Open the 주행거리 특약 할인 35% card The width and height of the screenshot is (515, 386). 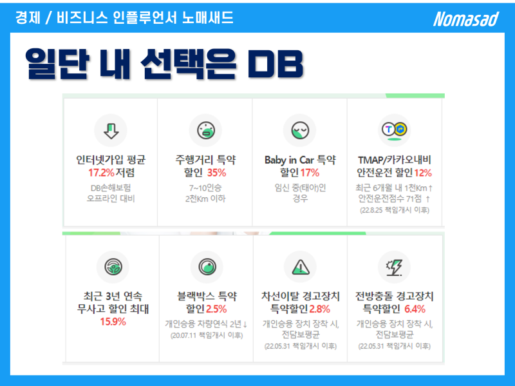coord(205,162)
